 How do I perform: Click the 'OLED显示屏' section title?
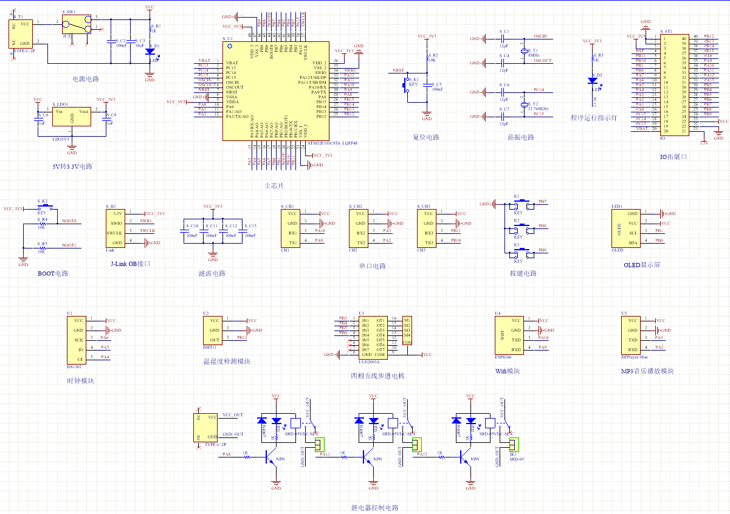click(642, 266)
